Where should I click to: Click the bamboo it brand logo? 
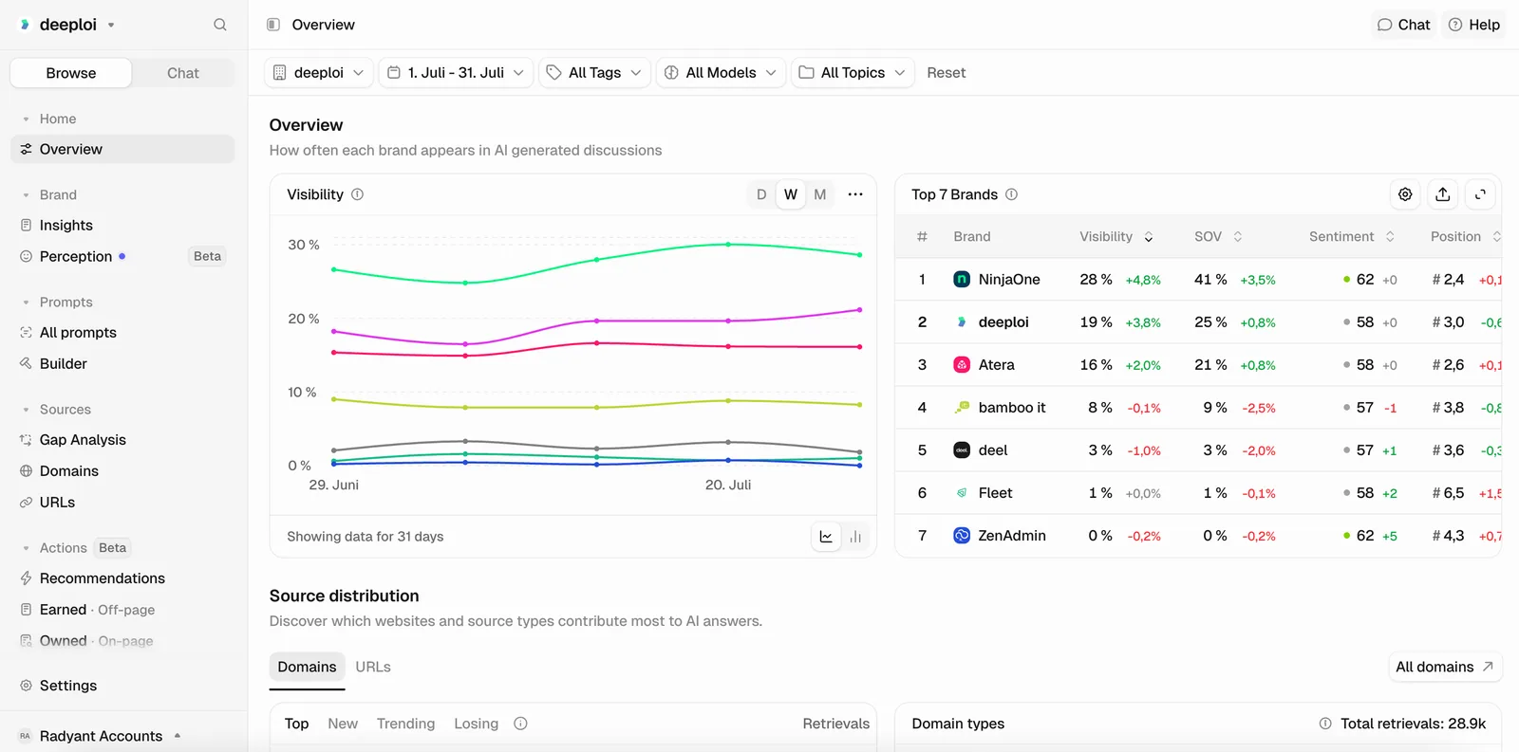tap(962, 408)
